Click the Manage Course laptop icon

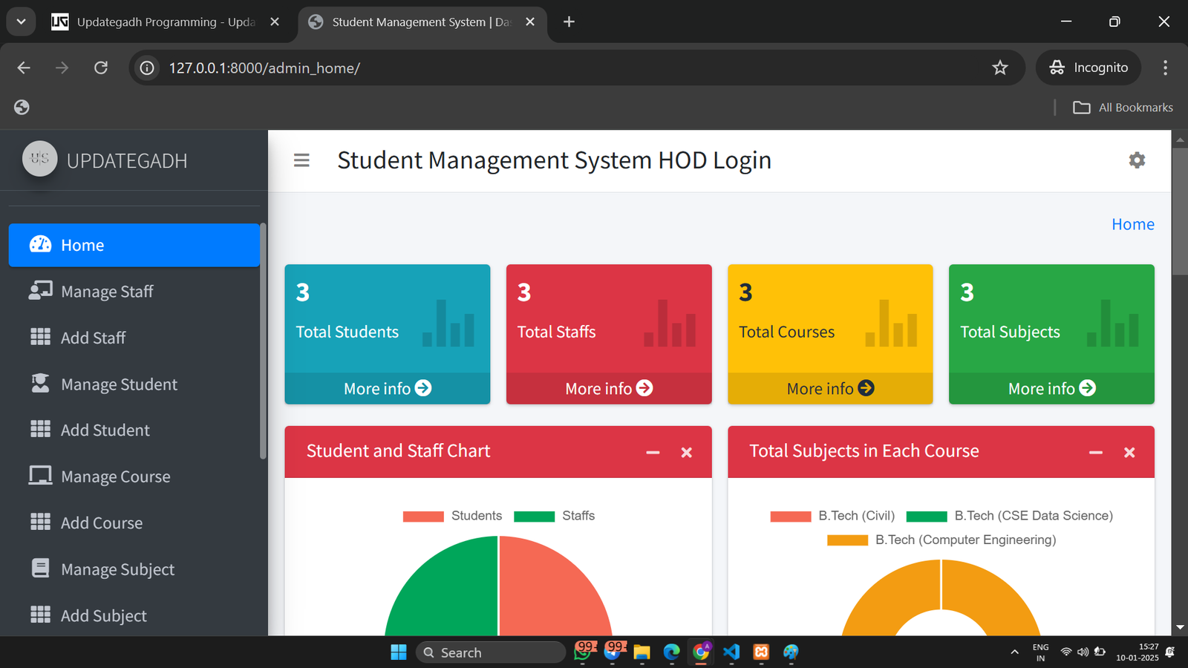[40, 476]
